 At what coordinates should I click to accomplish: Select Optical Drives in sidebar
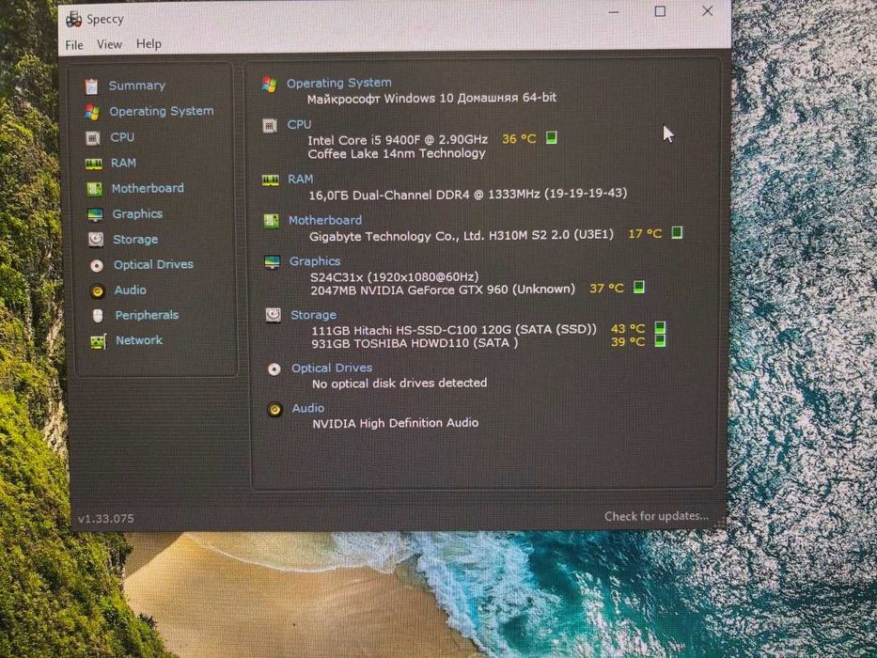pyautogui.click(x=154, y=265)
